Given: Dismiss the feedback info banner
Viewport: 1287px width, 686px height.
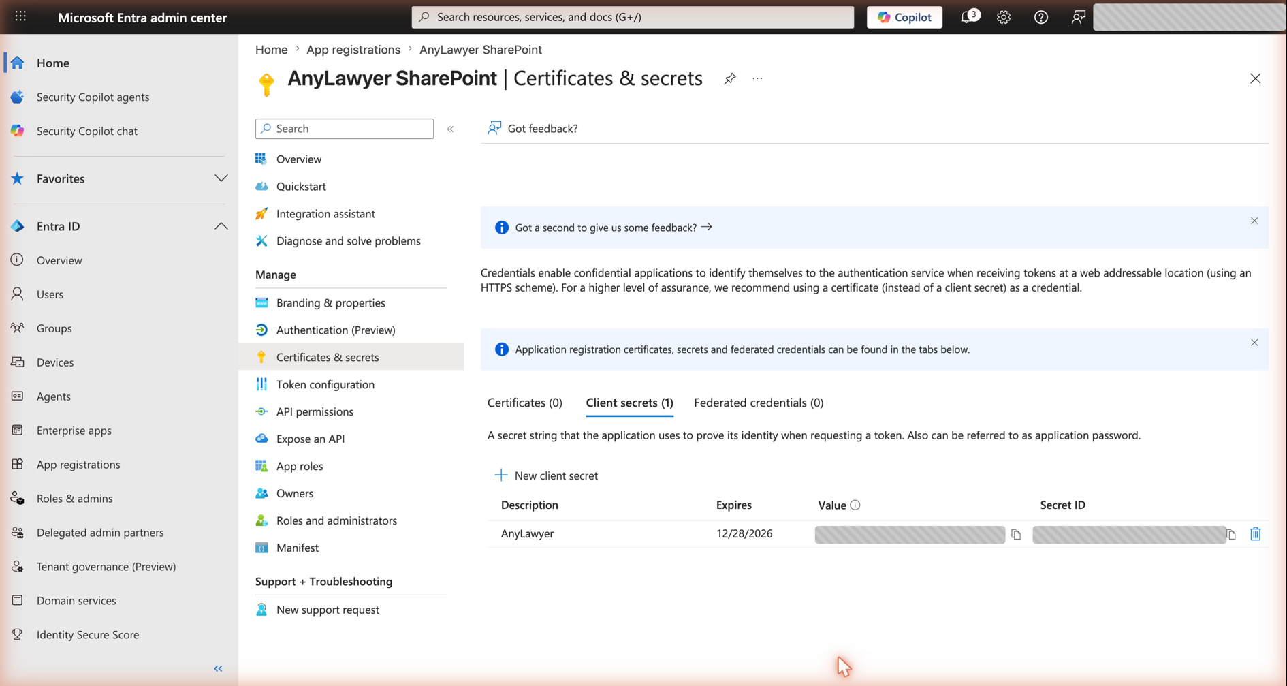Looking at the screenshot, I should point(1254,221).
